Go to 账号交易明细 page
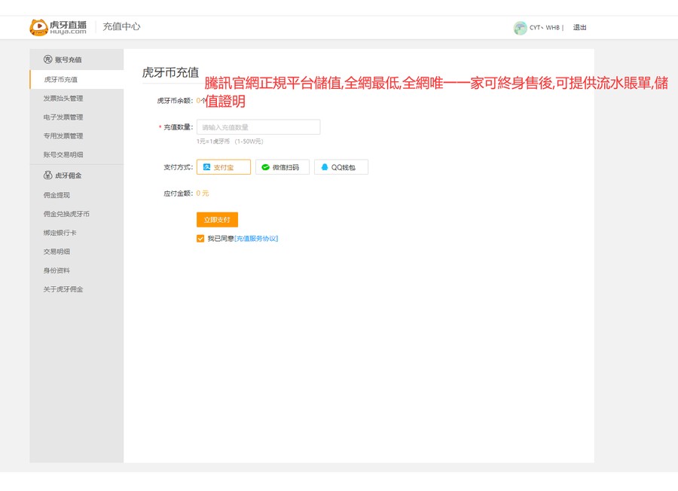 coord(63,155)
